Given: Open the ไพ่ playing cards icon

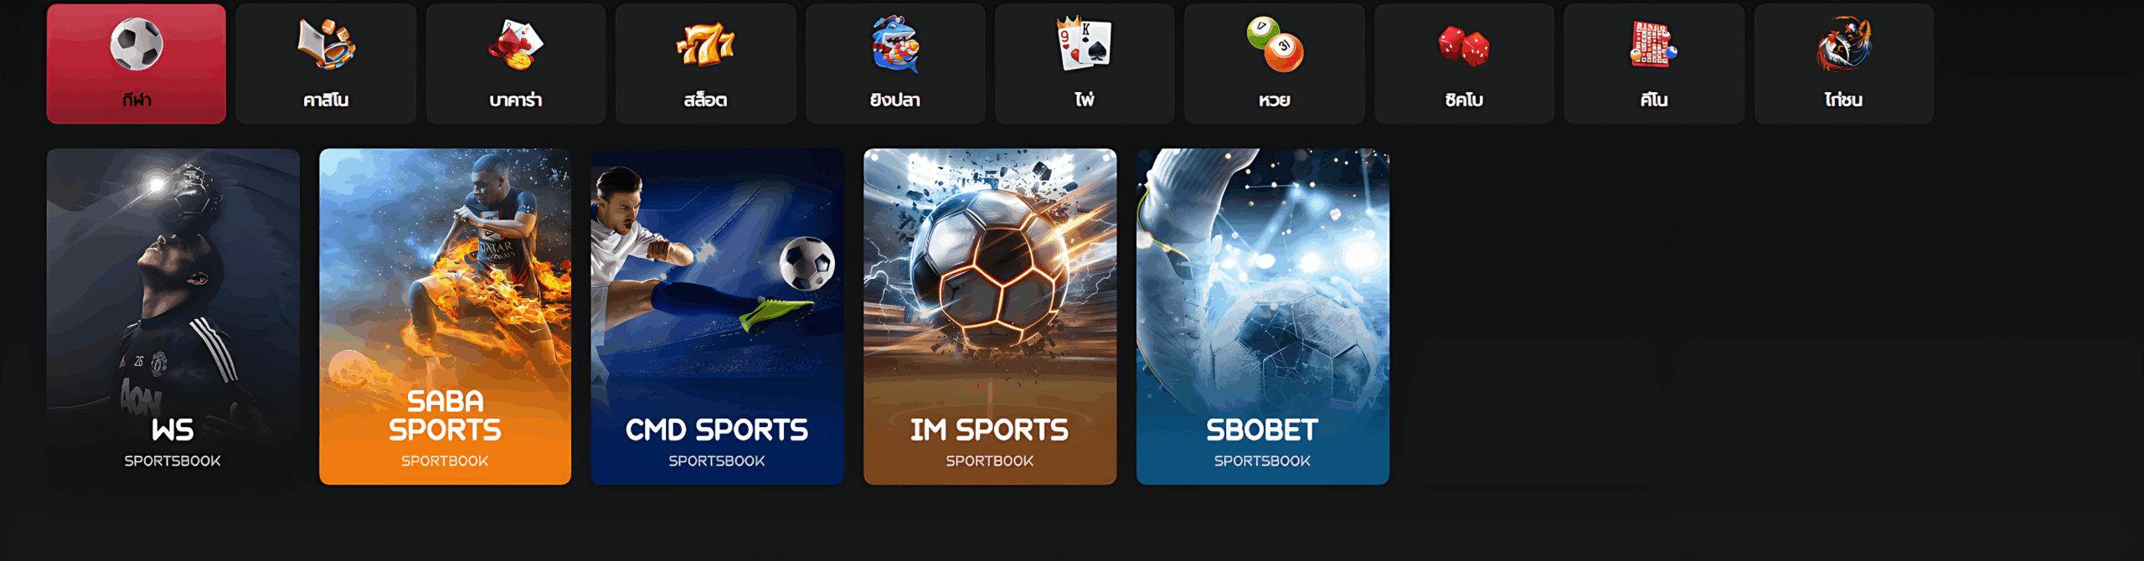Looking at the screenshot, I should (x=1085, y=44).
